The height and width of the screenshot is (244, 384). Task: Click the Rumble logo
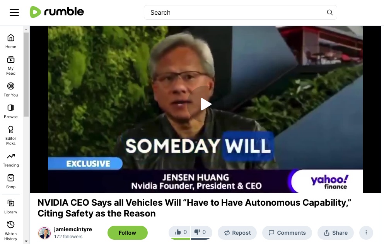[x=57, y=12]
